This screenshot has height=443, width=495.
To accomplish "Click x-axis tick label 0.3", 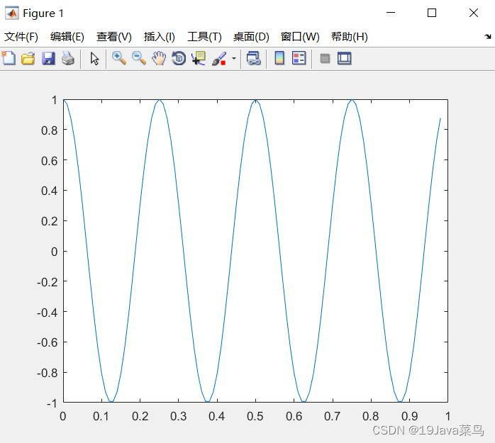I will 179,416.
